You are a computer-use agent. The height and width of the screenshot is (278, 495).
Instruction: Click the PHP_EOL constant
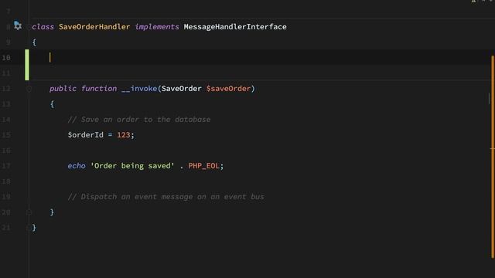203,166
